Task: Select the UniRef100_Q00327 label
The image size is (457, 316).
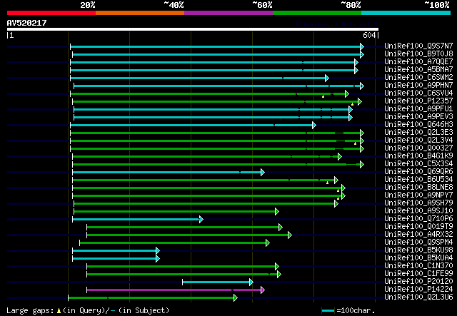Action: click(418, 148)
